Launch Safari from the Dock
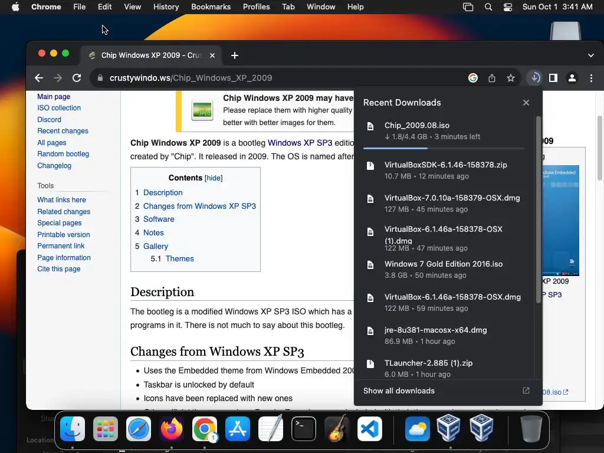This screenshot has width=604, height=453. 139,429
